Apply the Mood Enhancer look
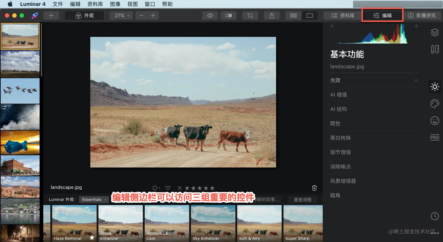443x242 pixels. (120, 223)
